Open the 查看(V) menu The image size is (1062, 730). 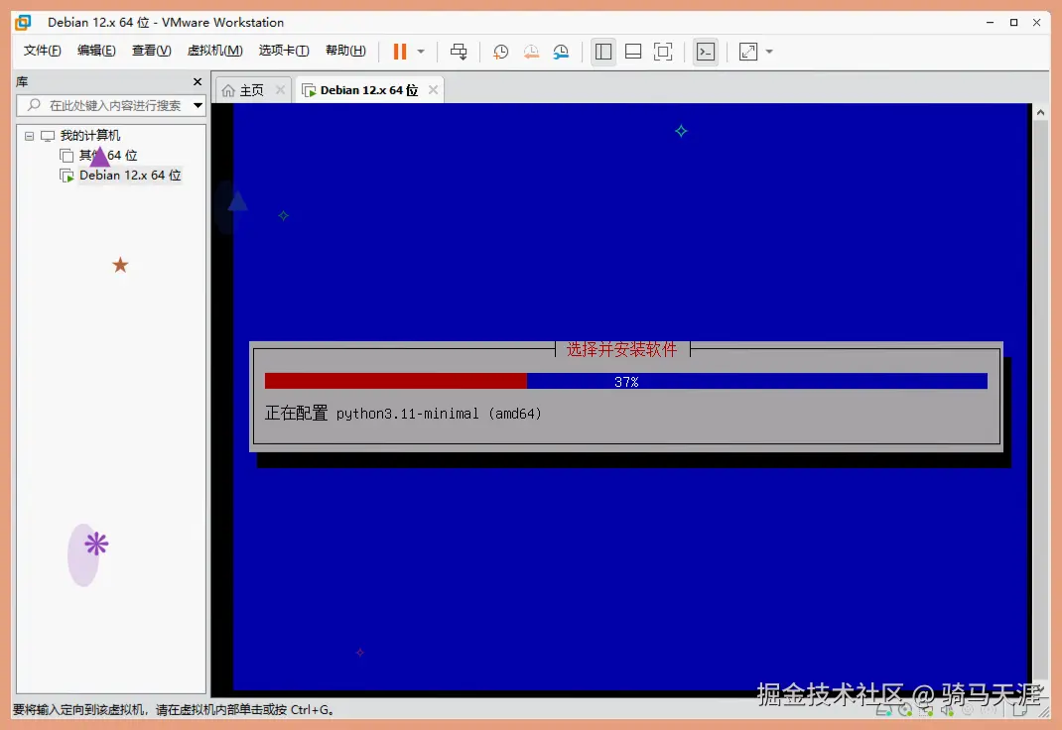[151, 51]
